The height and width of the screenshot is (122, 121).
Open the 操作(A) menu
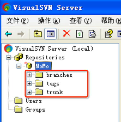click(x=49, y=21)
